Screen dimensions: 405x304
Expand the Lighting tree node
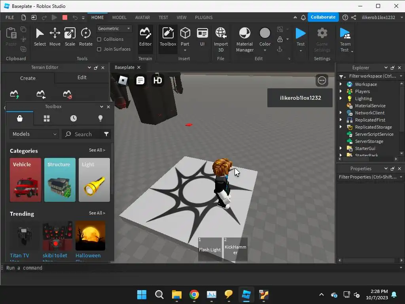pos(341,98)
